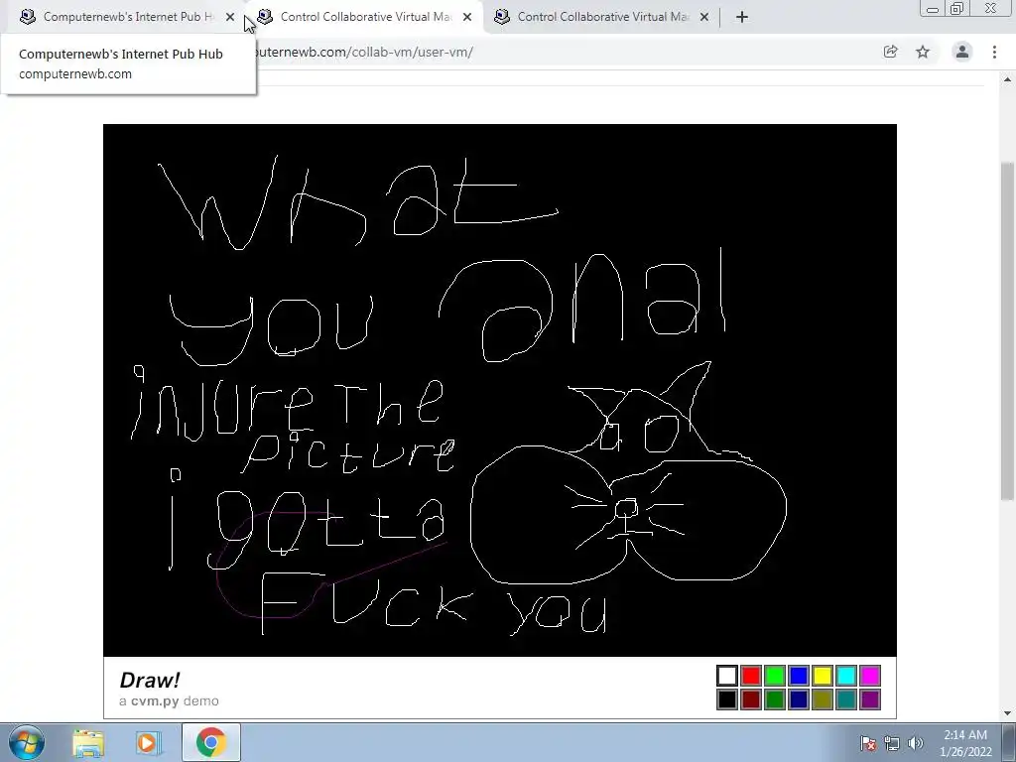Select the black color swatch

[x=727, y=699]
